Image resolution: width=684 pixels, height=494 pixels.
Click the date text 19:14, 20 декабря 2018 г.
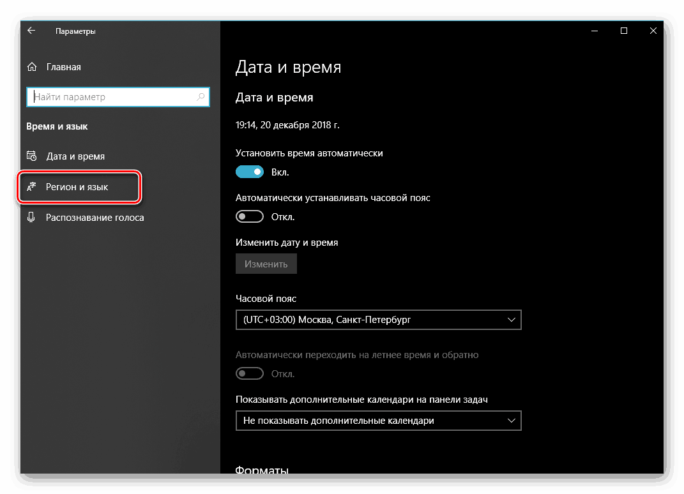287,125
